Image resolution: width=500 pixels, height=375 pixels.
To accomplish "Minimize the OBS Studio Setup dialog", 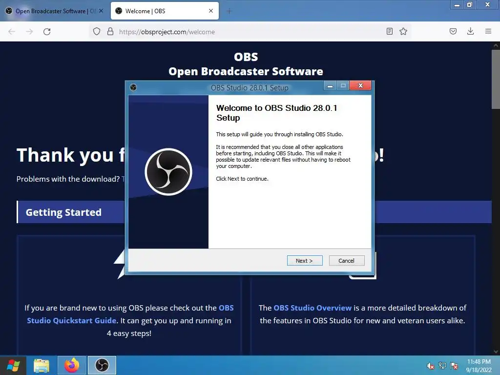I will [x=330, y=85].
